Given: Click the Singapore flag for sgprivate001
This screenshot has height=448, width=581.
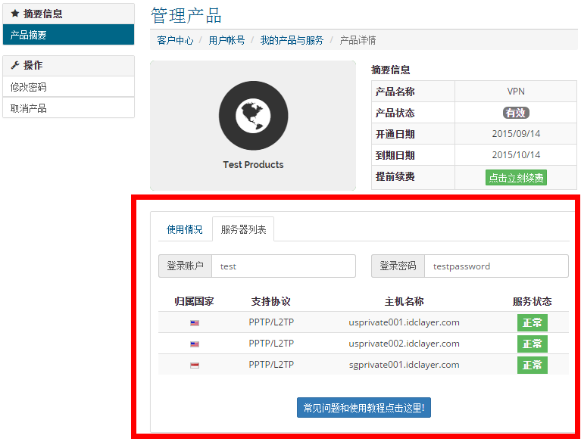Looking at the screenshot, I should point(195,365).
